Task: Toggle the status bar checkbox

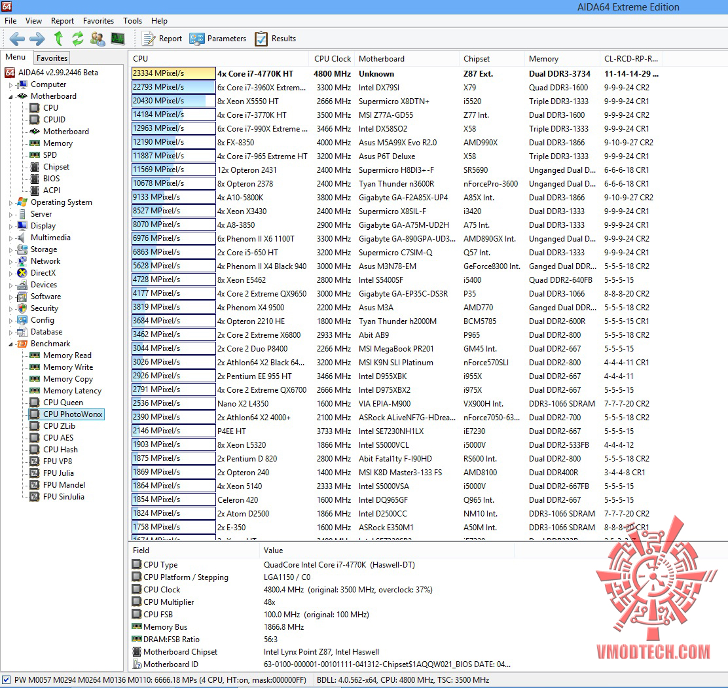Action: (x=6, y=680)
